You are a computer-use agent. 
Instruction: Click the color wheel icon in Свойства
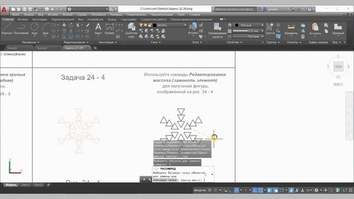(230, 25)
